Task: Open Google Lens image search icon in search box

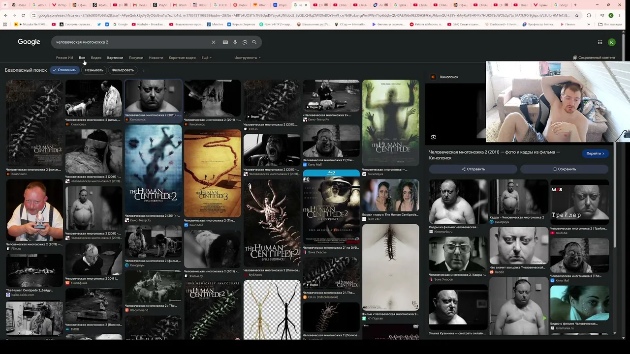Action: (x=245, y=42)
